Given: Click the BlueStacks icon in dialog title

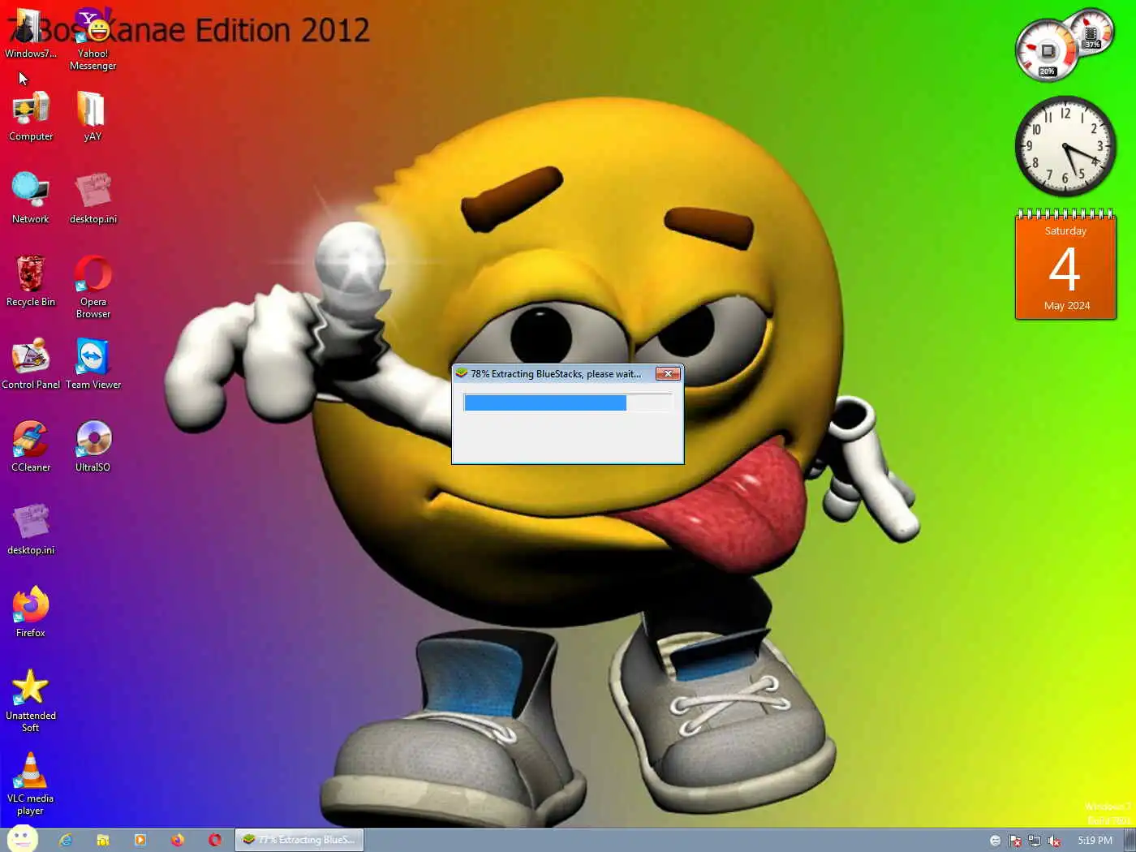Looking at the screenshot, I should pyautogui.click(x=461, y=373).
